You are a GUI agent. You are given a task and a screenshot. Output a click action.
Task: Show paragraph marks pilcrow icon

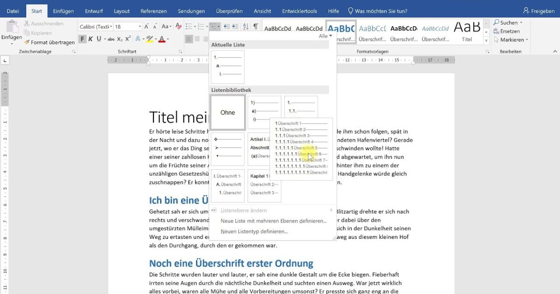click(x=256, y=27)
